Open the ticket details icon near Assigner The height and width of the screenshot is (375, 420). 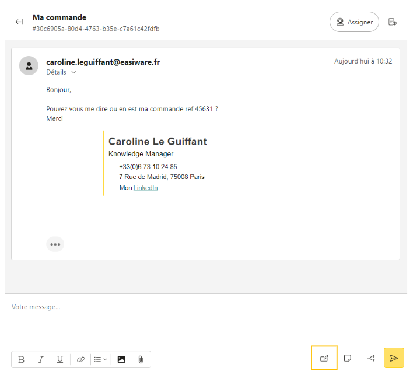pyautogui.click(x=393, y=22)
